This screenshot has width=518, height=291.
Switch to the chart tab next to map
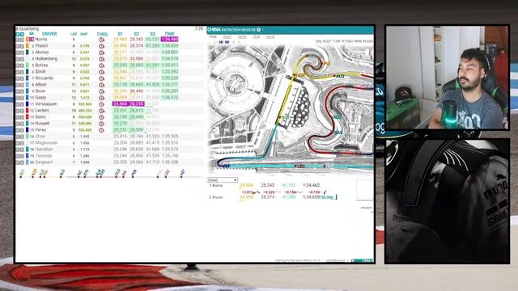click(227, 37)
